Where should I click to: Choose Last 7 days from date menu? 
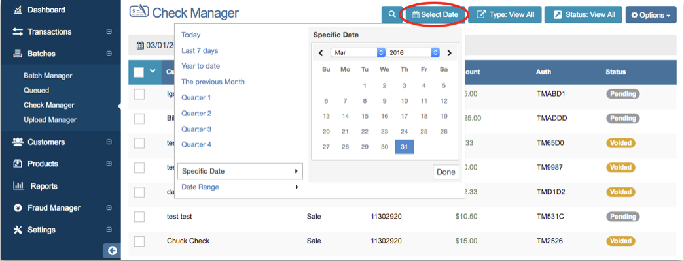(x=200, y=50)
